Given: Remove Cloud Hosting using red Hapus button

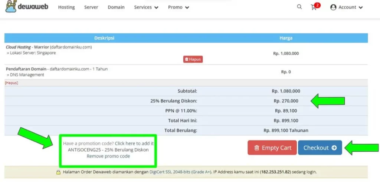Looking at the screenshot, I should click(193, 59).
